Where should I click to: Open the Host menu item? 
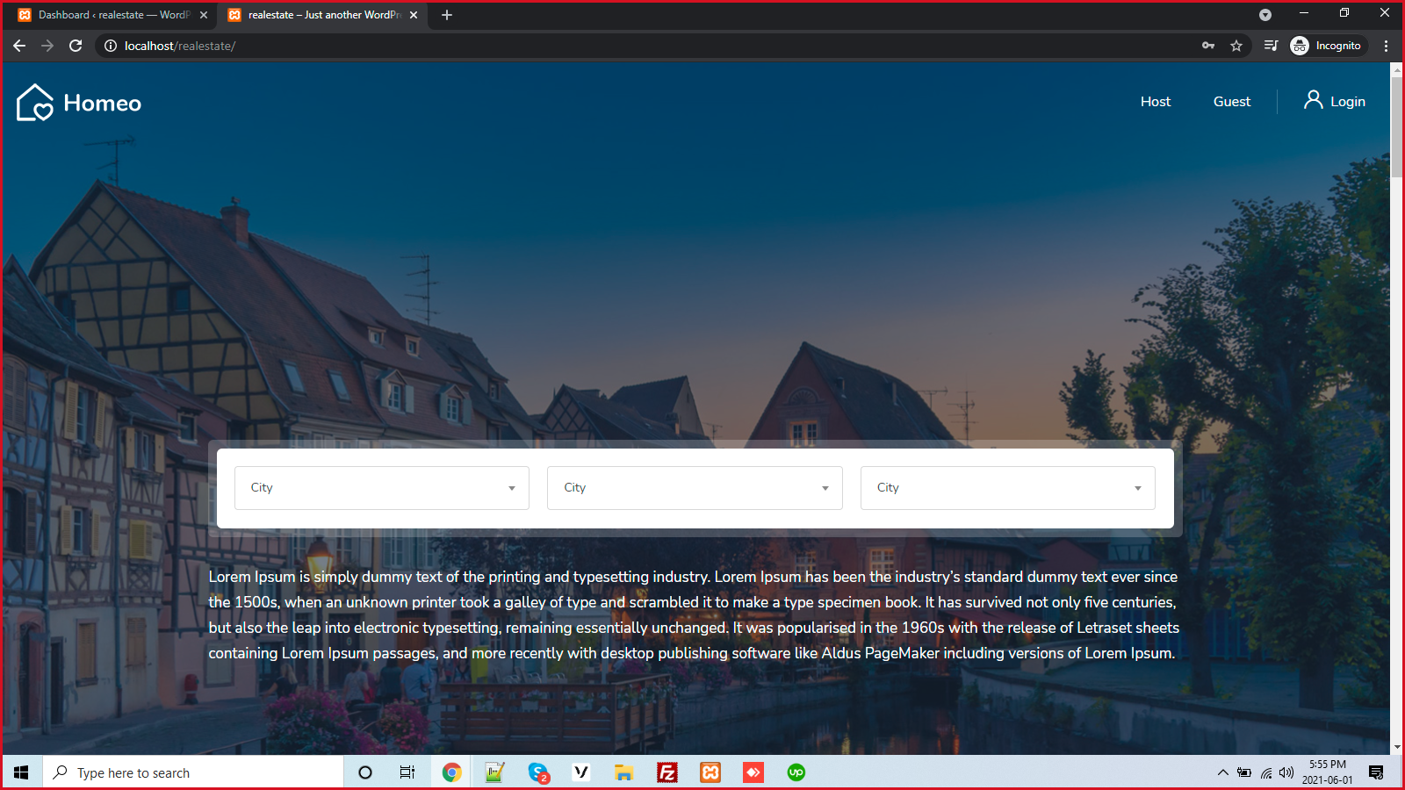tap(1156, 102)
